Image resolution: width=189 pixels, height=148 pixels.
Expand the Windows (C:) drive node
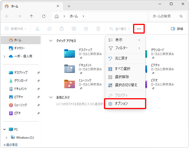6,138
